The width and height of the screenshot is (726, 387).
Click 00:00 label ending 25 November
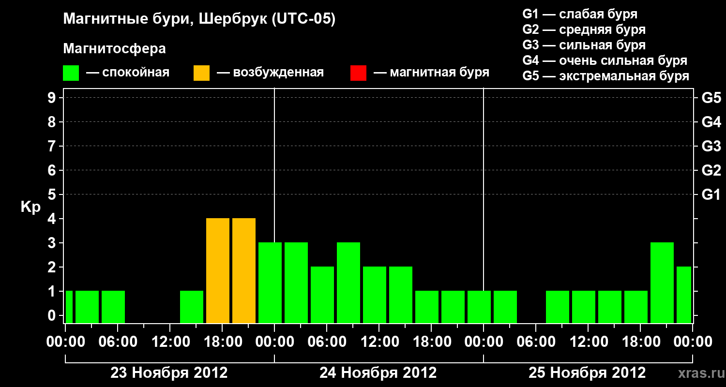coord(693,342)
